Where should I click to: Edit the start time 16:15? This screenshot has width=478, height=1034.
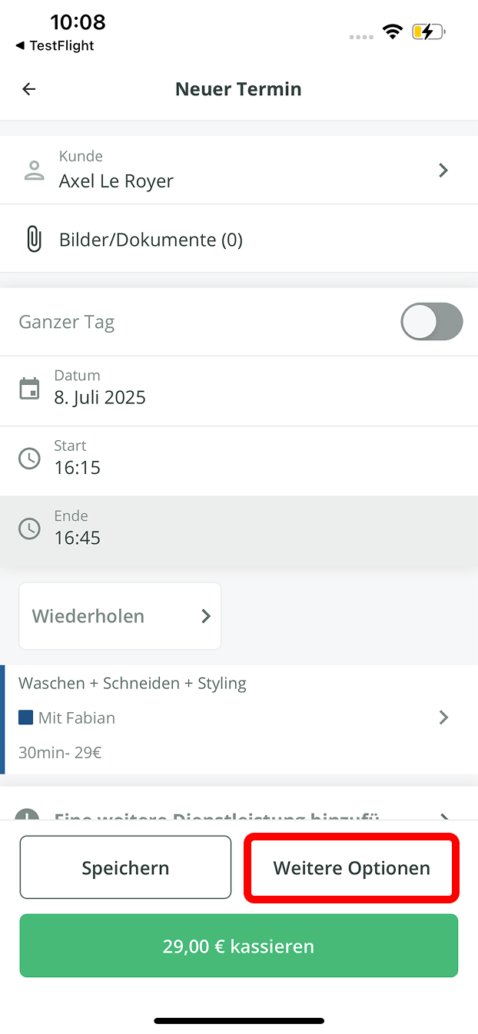[x=78, y=467]
